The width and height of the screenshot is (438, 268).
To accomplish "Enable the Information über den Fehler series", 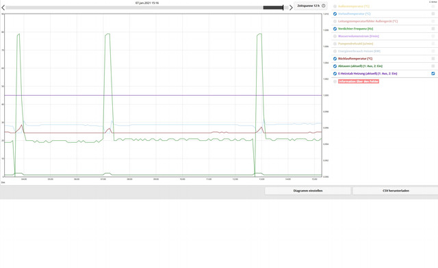I will tap(335, 81).
